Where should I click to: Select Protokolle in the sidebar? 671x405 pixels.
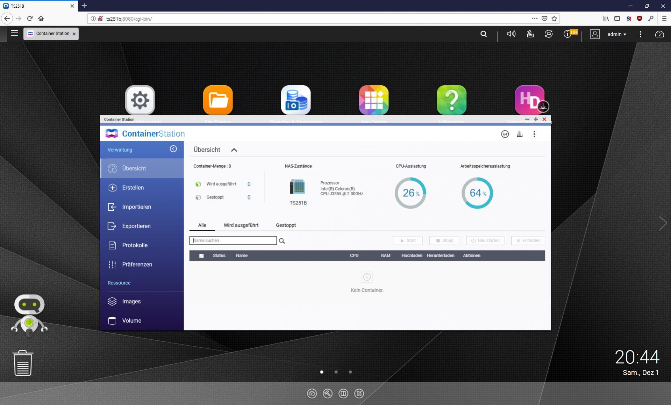[x=142, y=245]
